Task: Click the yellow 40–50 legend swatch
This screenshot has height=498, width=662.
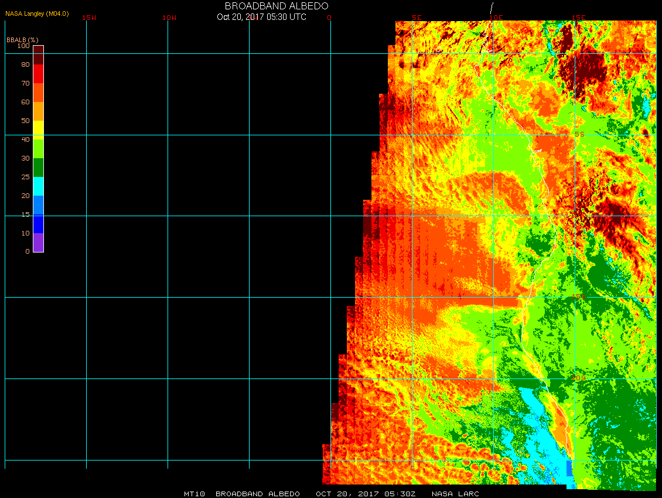Action: [x=39, y=130]
